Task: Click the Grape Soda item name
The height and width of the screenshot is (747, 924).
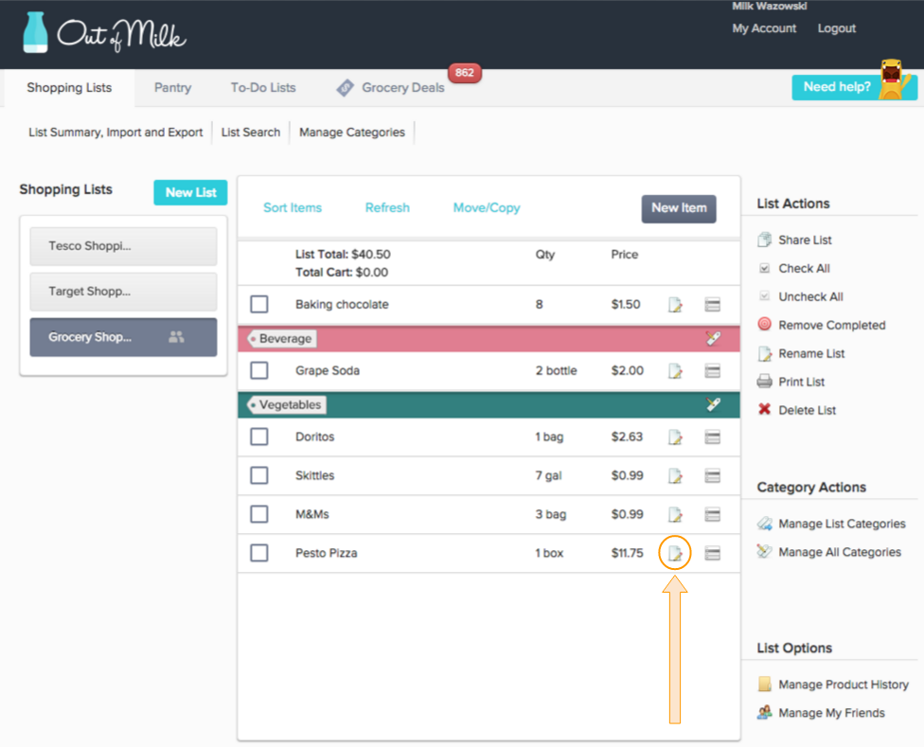Action: (328, 370)
